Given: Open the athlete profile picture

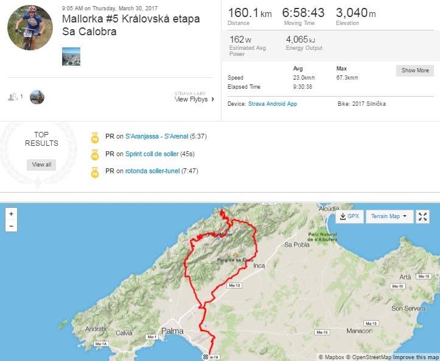Looking at the screenshot, I should tap(30, 27).
